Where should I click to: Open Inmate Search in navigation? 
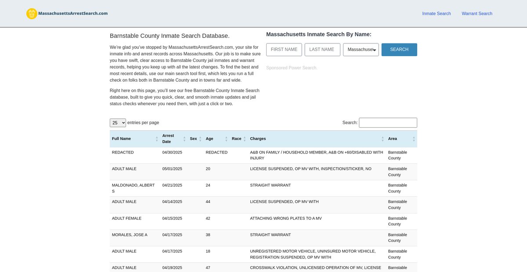[x=436, y=14]
